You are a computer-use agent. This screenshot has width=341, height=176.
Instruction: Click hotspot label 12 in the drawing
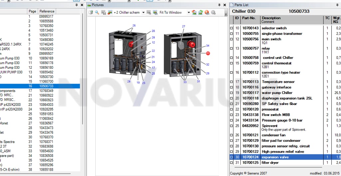(x=153, y=43)
